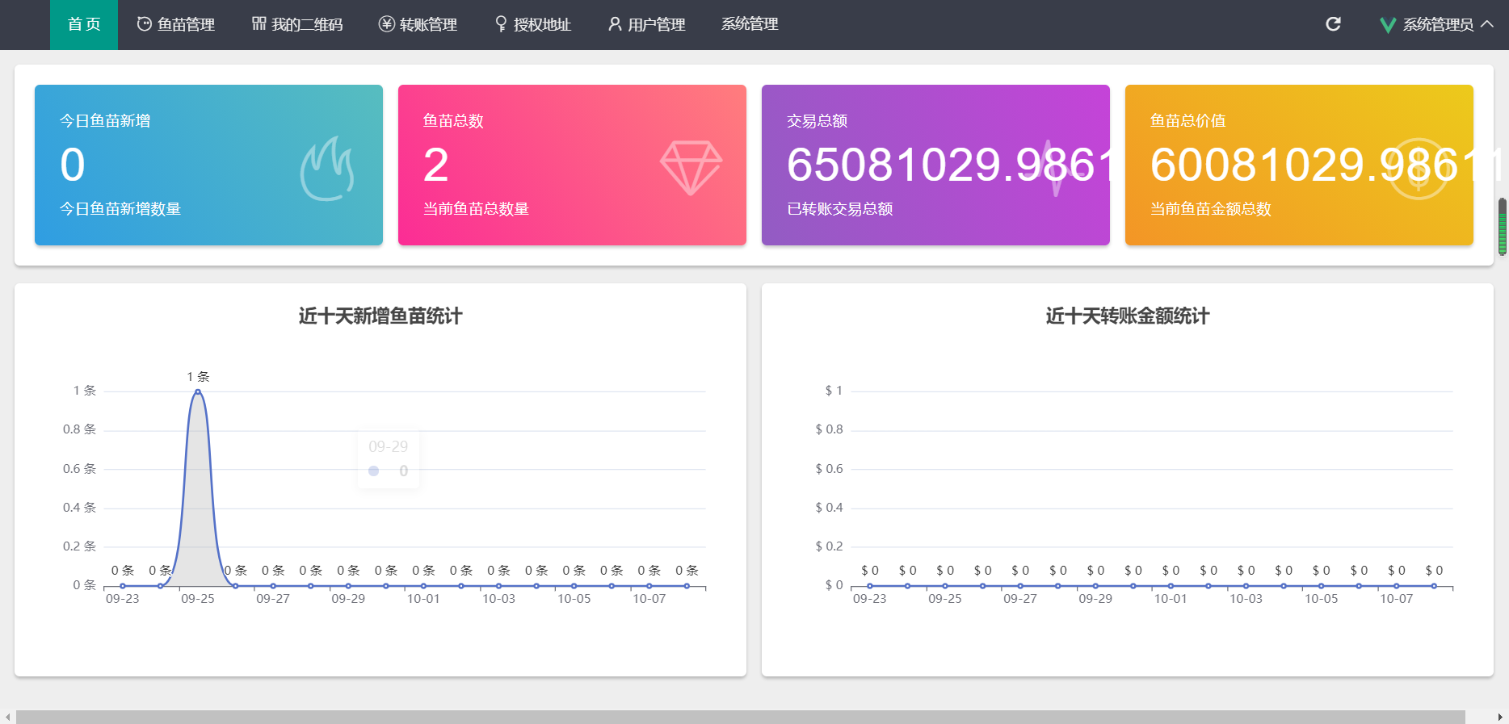Click the dollar coin icon on 鱼苗总价值 card
Viewport: 1509px width, 724px height.
(x=1418, y=169)
